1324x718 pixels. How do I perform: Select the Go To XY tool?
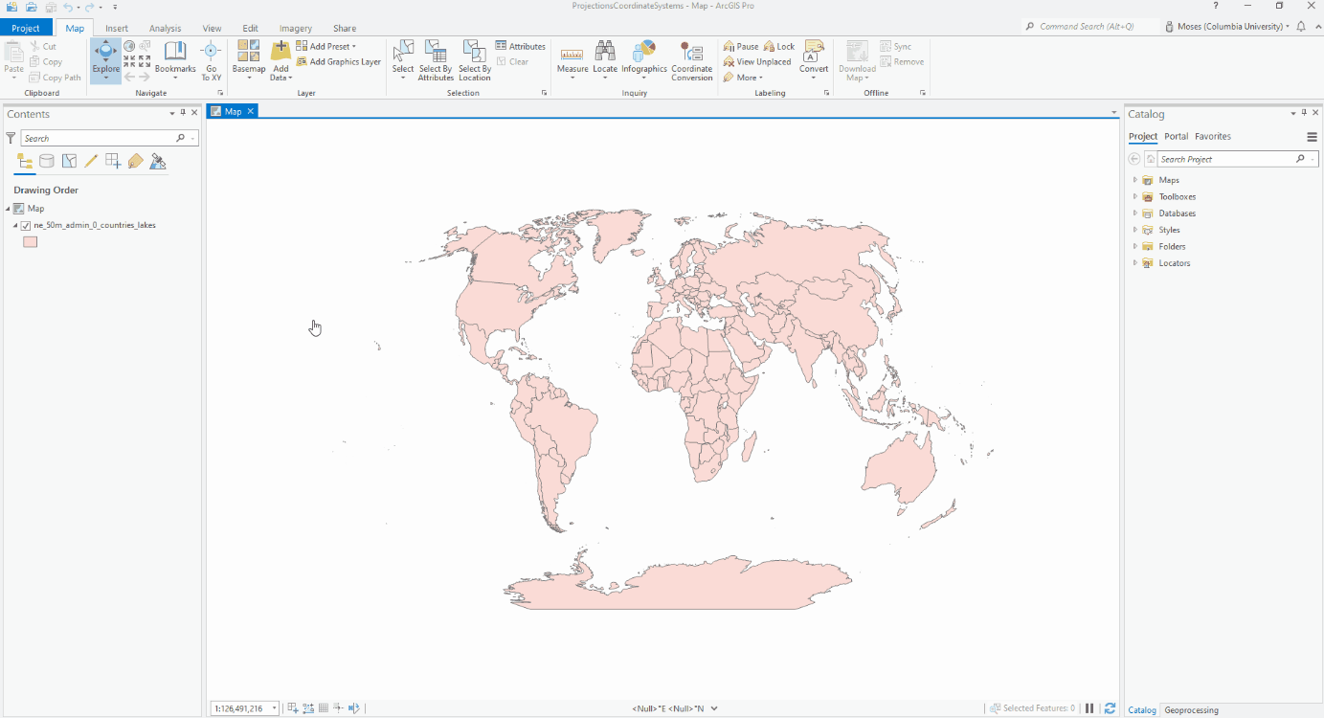(x=211, y=59)
